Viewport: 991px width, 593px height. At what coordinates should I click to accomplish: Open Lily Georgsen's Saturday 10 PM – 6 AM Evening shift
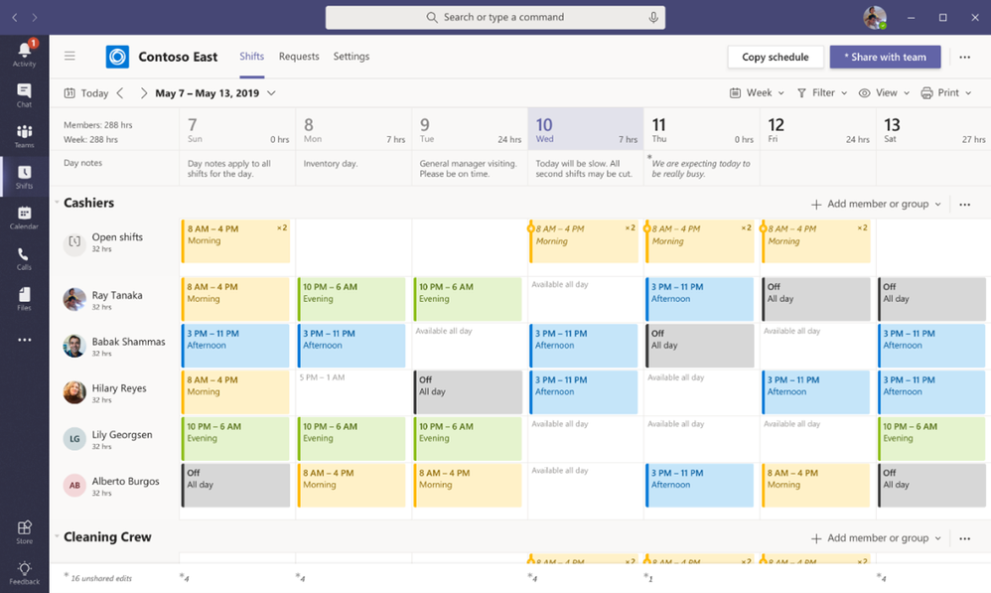pos(931,439)
